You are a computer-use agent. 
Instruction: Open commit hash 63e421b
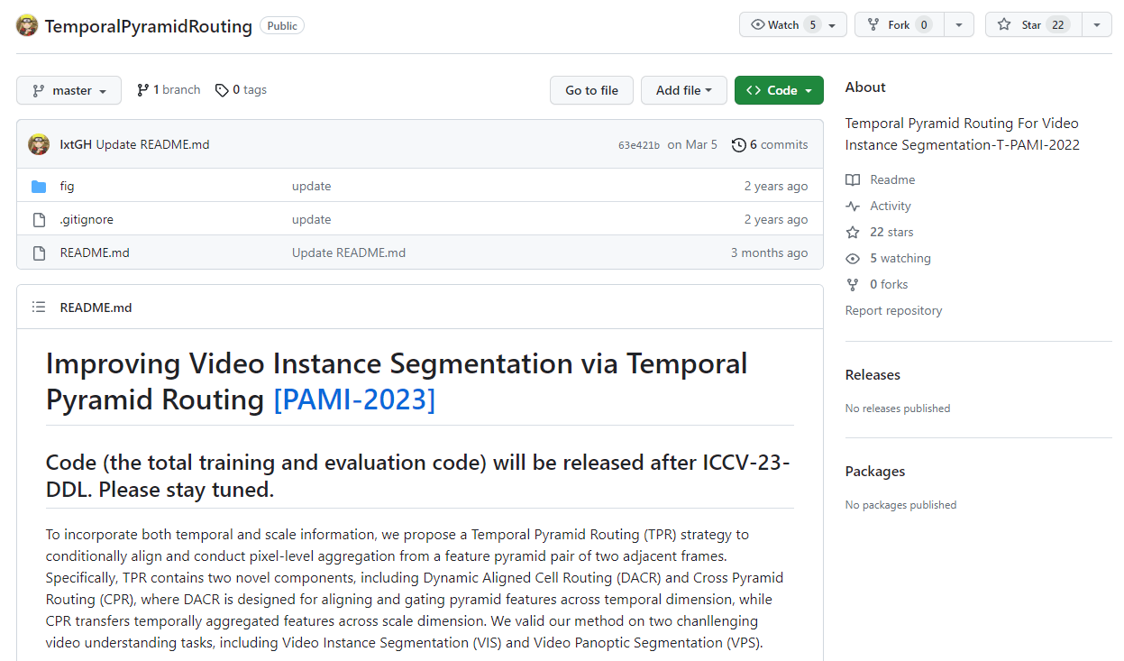click(x=638, y=145)
